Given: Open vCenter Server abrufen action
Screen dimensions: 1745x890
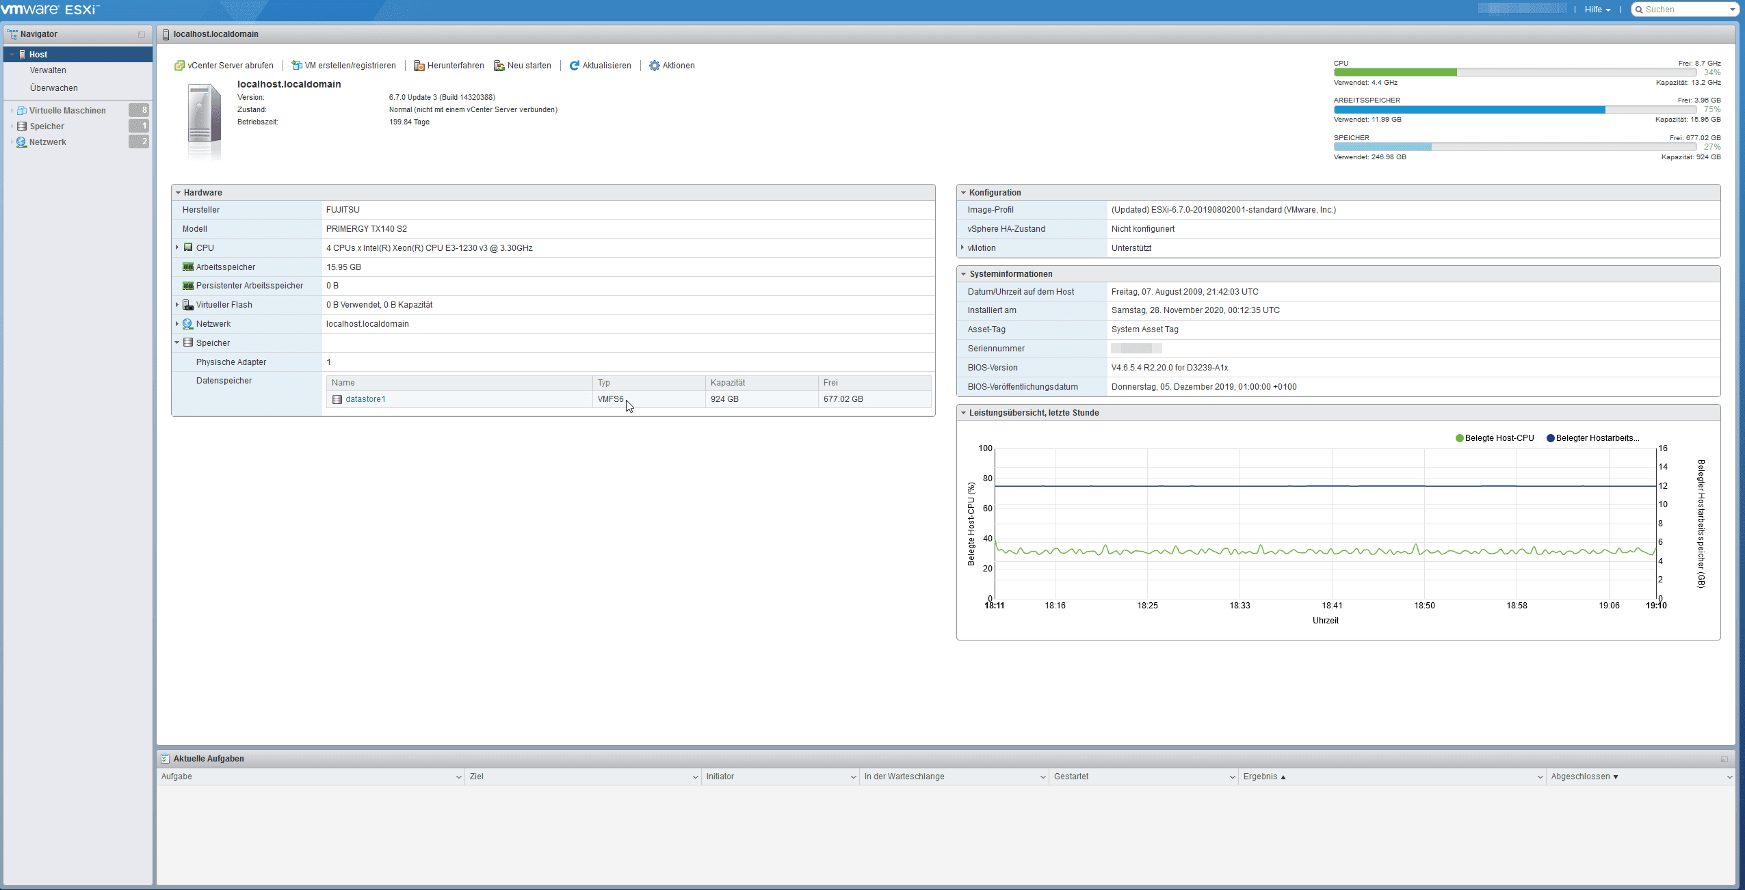Looking at the screenshot, I should point(224,66).
